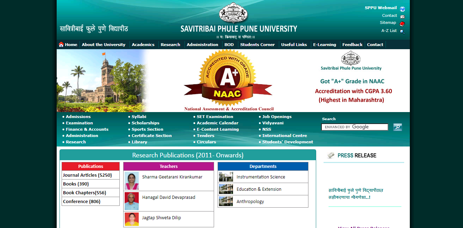Screen dimensions: 463x228
Task: Open the Marathi press release headline
Action: pos(356,194)
